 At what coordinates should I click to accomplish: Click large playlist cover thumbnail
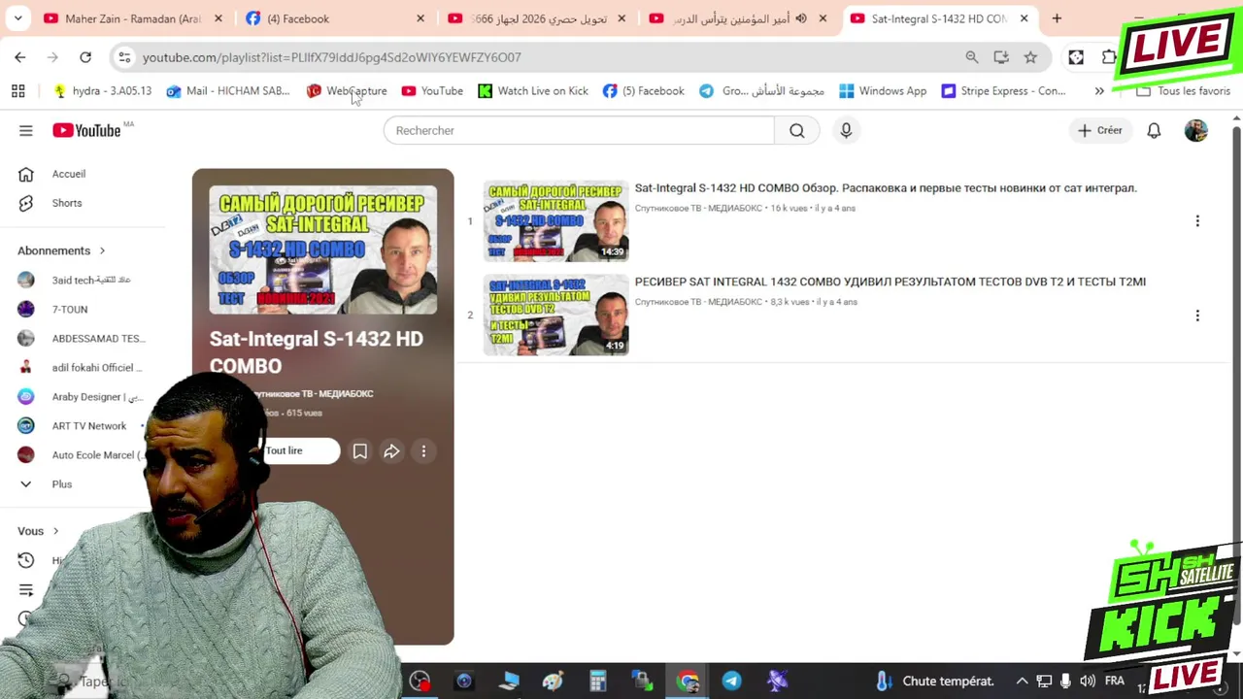click(323, 250)
